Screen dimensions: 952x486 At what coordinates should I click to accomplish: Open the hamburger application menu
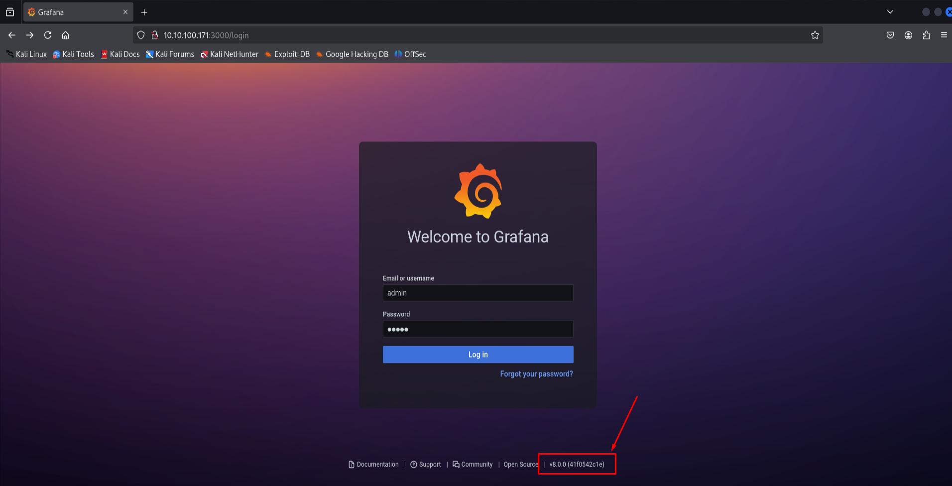pyautogui.click(x=944, y=35)
